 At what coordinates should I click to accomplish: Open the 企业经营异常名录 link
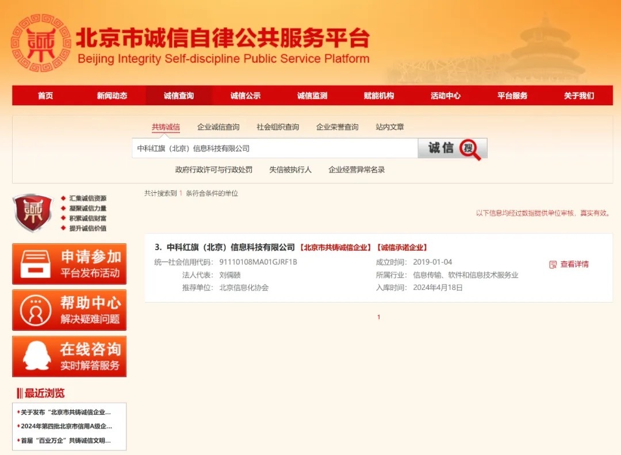356,170
